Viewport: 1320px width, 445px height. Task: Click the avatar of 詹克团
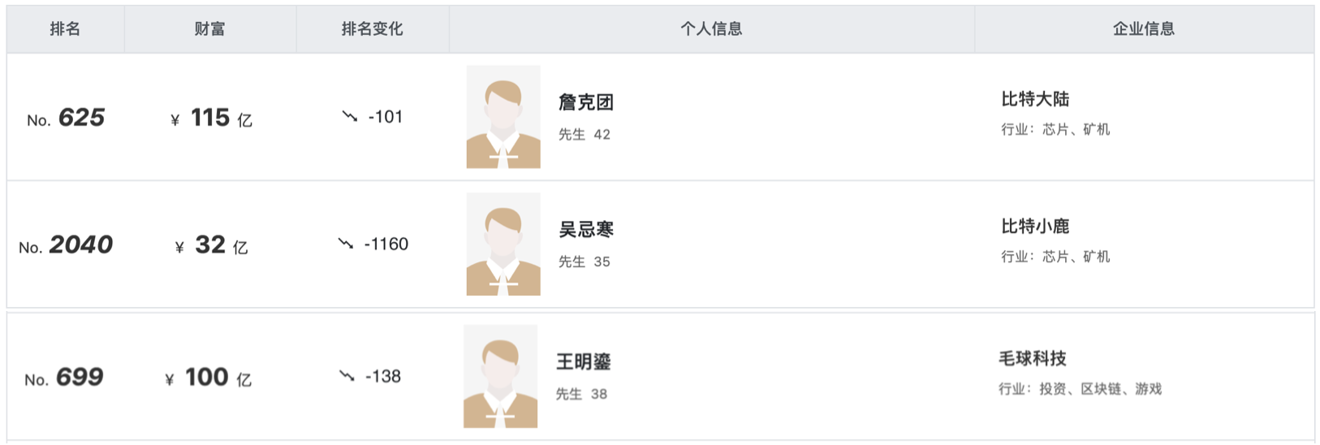tap(503, 117)
